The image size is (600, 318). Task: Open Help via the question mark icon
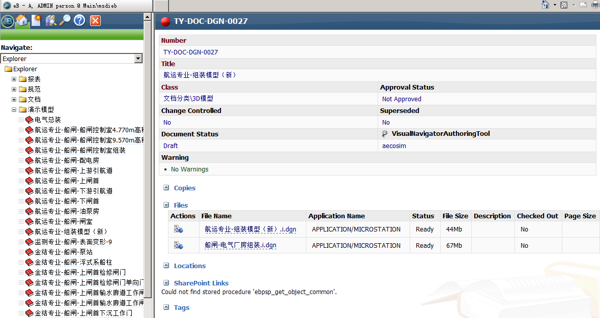(79, 21)
